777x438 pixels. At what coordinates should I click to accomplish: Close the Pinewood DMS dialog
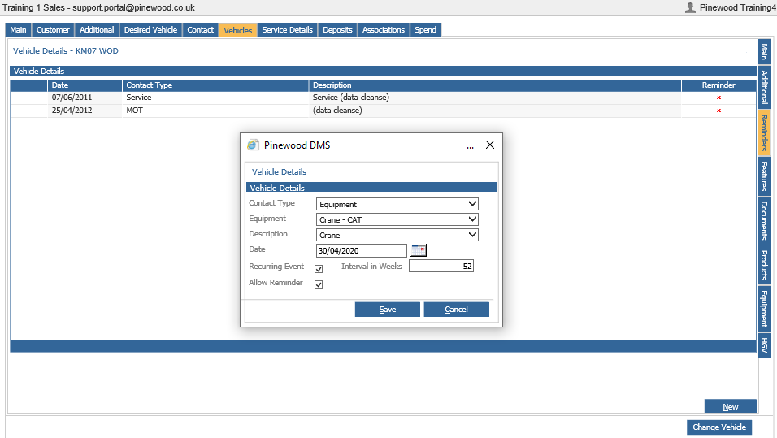(x=490, y=145)
